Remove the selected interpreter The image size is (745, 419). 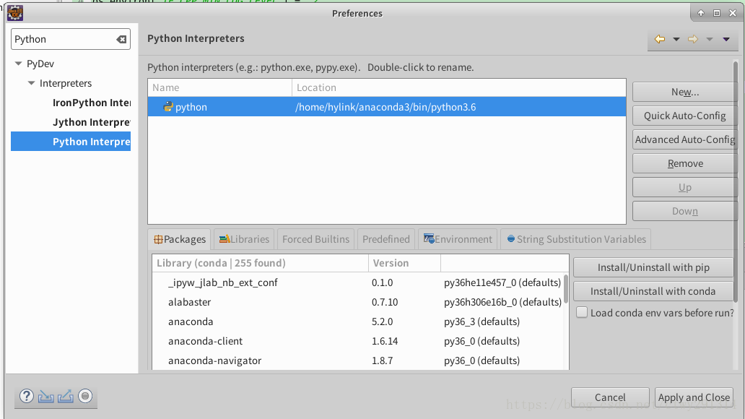[x=684, y=163]
